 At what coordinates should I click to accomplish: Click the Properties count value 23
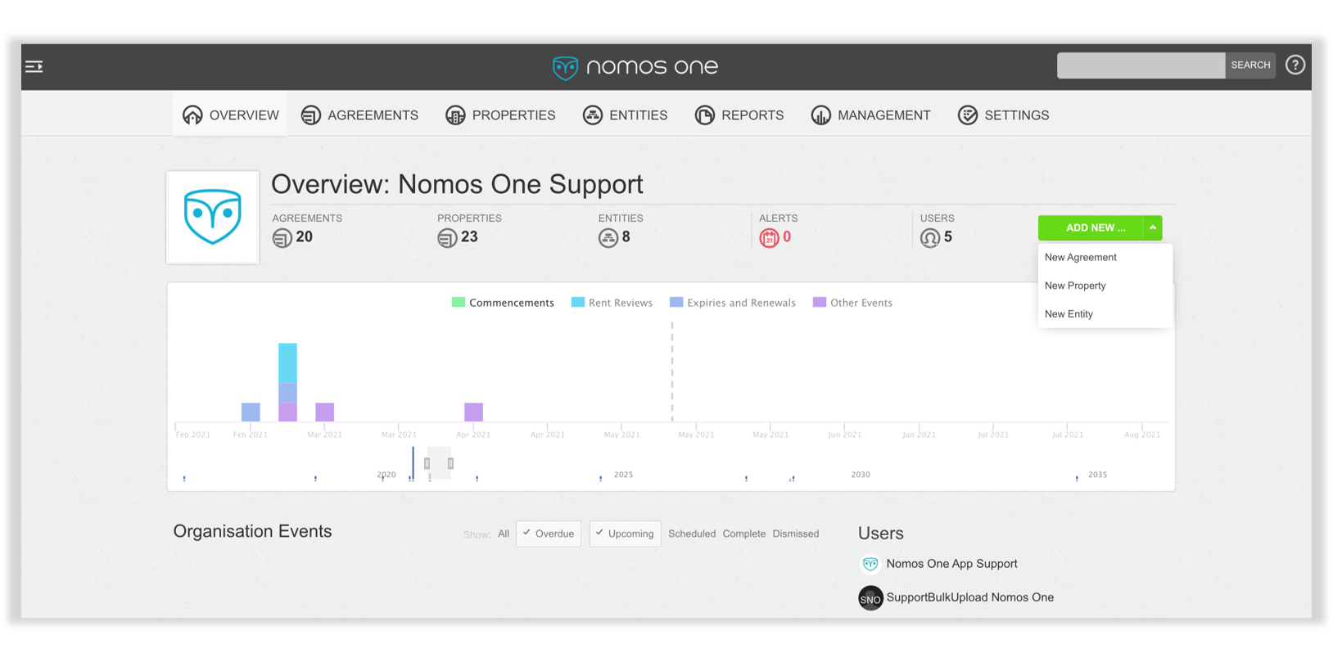469,237
